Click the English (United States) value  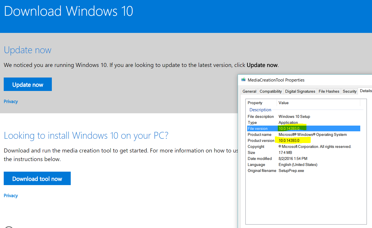click(298, 164)
